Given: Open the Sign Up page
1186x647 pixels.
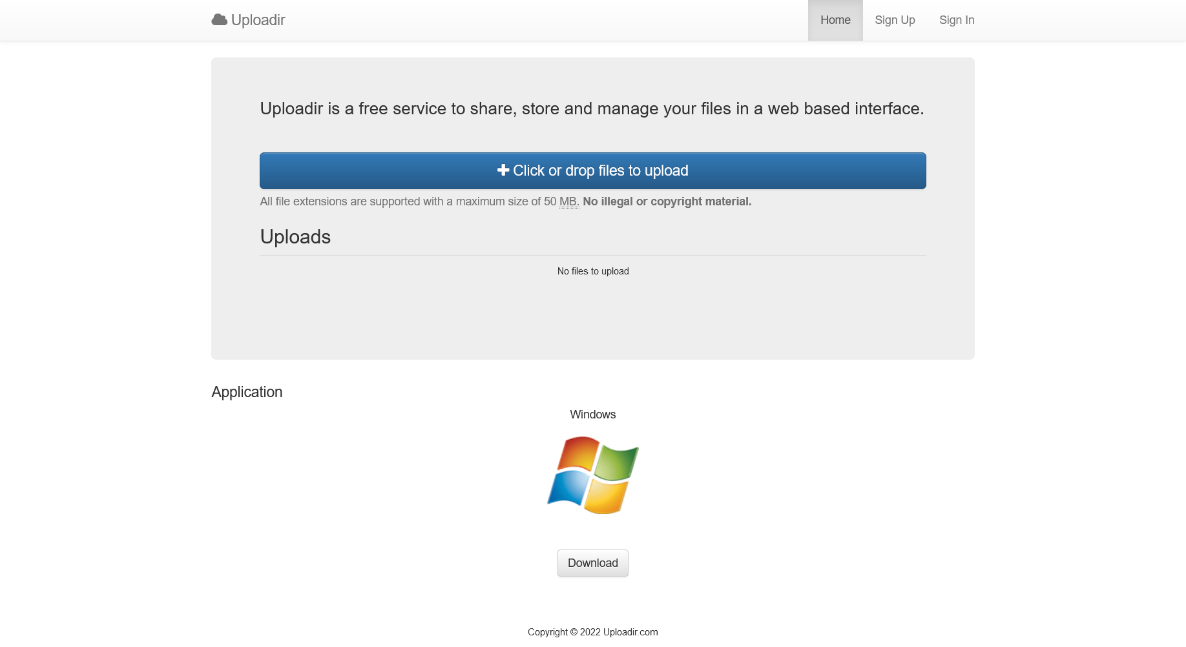Looking at the screenshot, I should point(895,20).
